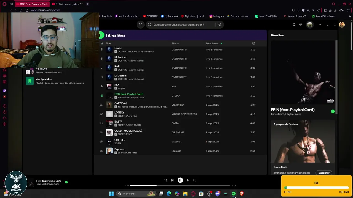353x198 pixels.
Task: Switch to 'From Season 4 Trailer' browser tab
Action: click(32, 4)
